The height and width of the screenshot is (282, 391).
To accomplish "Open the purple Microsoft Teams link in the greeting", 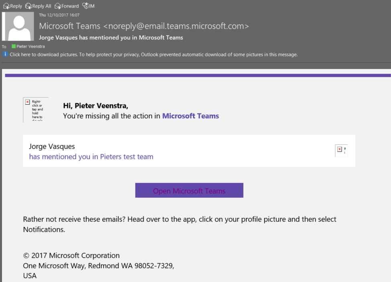I will click(190, 116).
